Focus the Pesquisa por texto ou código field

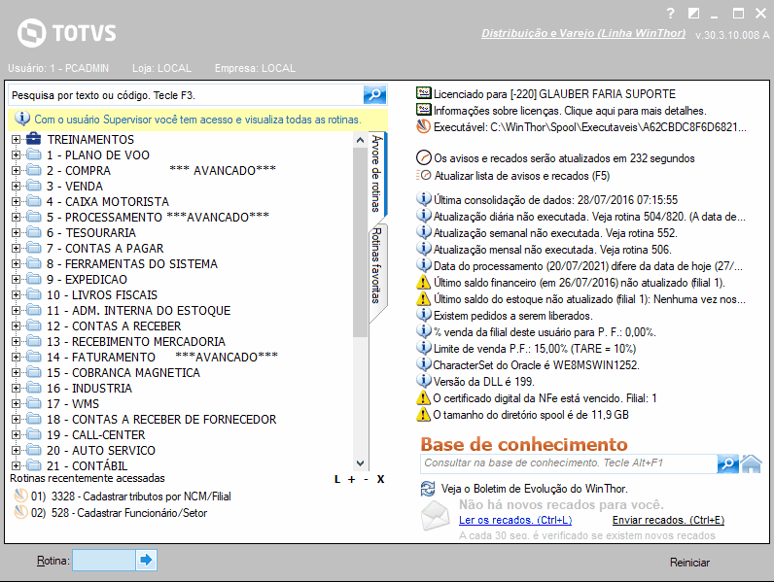(x=186, y=95)
